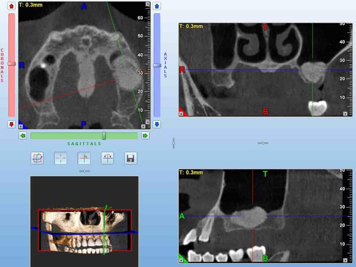Image resolution: width=356 pixels, height=267 pixels.
Task: Select the crosshair centering tool
Action: 60,158
